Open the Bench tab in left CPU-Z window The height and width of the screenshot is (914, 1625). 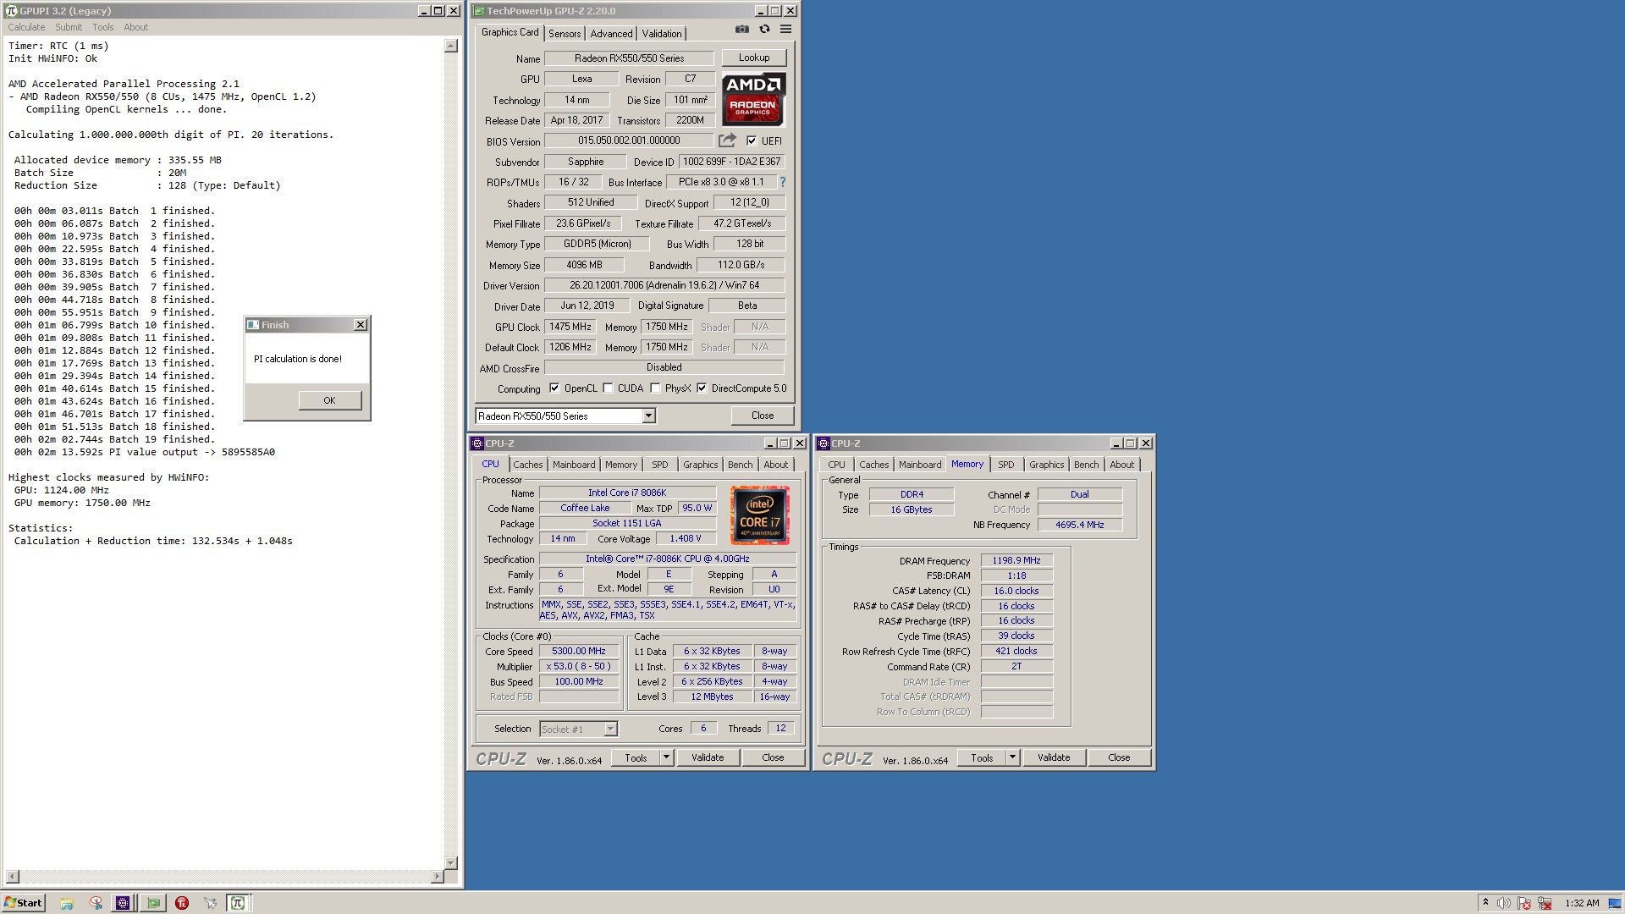pyautogui.click(x=740, y=465)
